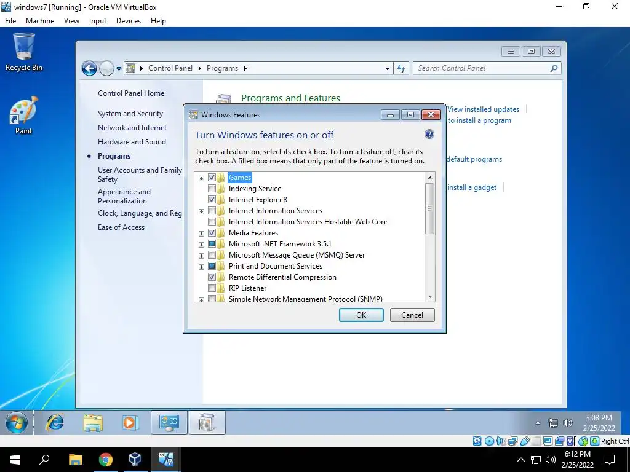This screenshot has width=630, height=472.
Task: Go back with Control Panel back arrow
Action: click(89, 68)
